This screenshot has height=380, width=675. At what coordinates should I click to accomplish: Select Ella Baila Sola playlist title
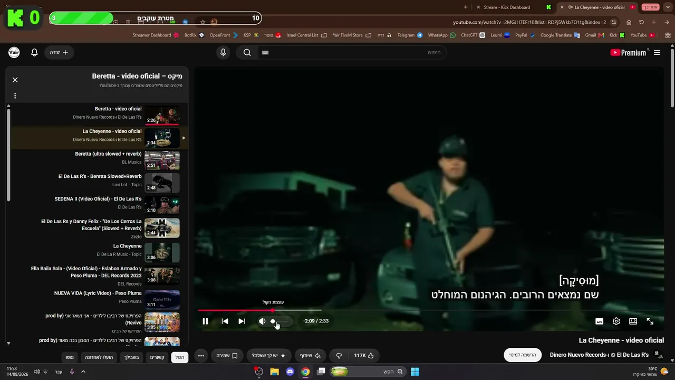(x=86, y=272)
